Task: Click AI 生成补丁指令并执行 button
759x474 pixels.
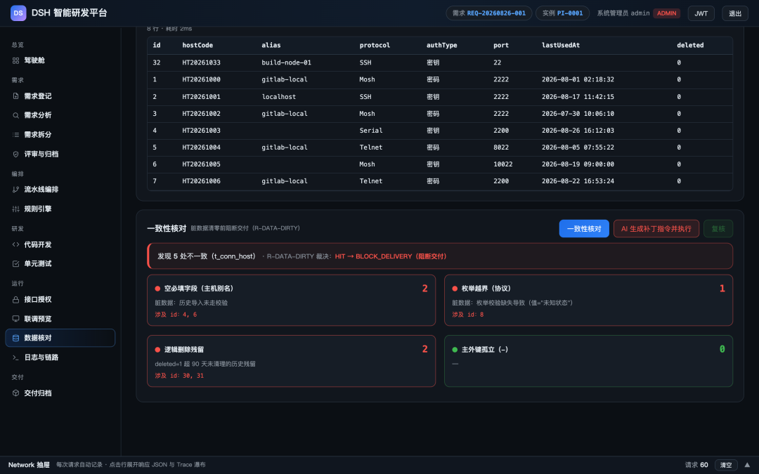Action: coord(656,229)
